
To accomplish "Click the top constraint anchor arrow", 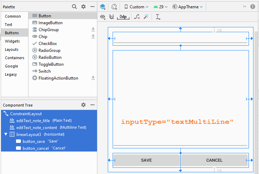I will pyautogui.click(x=180, y=29).
